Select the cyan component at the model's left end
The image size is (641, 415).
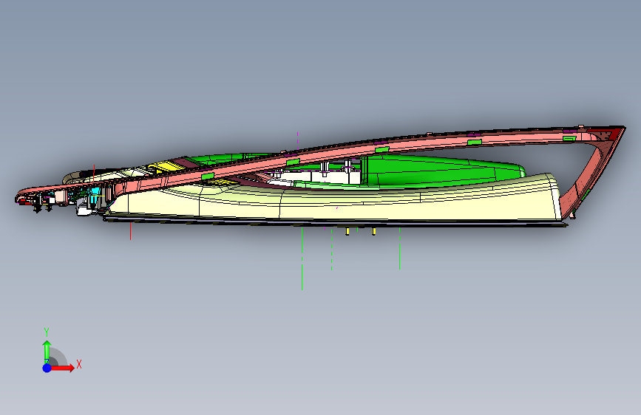pos(95,191)
